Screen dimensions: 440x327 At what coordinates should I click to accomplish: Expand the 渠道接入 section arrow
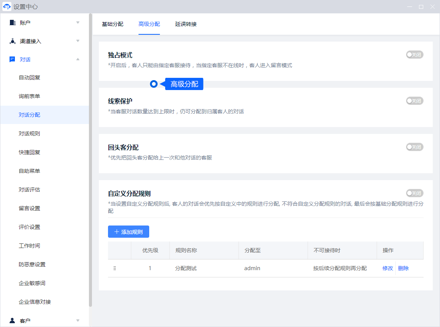(x=78, y=41)
